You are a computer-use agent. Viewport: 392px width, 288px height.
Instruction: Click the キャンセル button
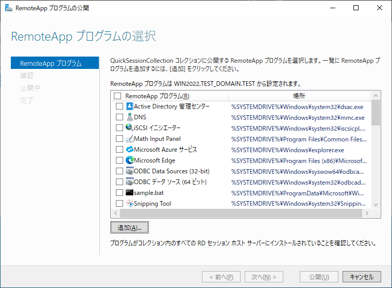click(x=362, y=277)
